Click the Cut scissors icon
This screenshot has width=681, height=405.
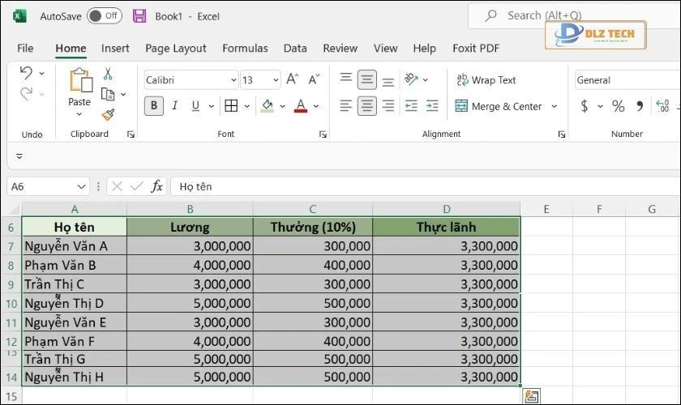[x=107, y=75]
